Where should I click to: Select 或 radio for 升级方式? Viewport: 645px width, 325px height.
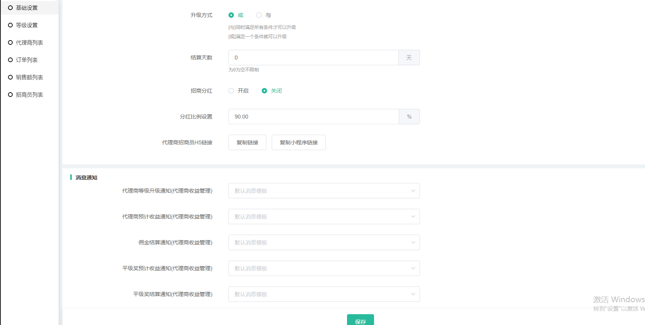pyautogui.click(x=231, y=15)
